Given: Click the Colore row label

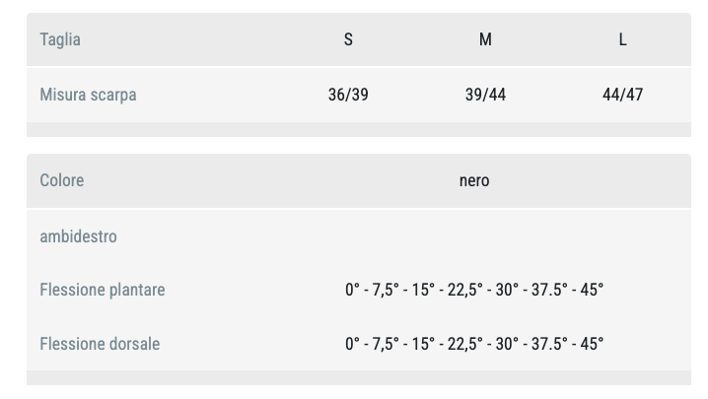Looking at the screenshot, I should pos(62,181).
